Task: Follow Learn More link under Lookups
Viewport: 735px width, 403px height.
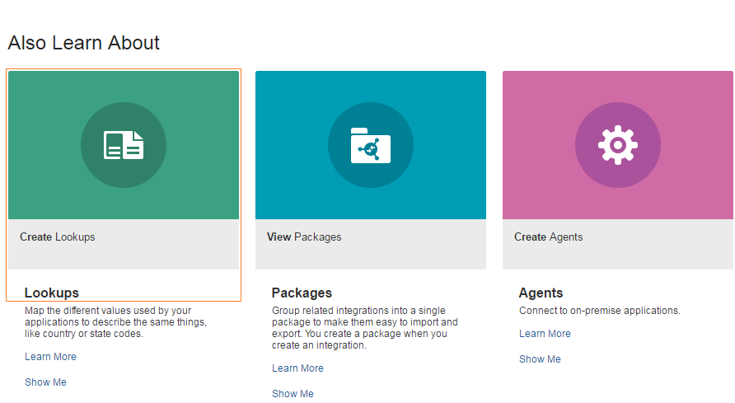Action: pos(50,357)
